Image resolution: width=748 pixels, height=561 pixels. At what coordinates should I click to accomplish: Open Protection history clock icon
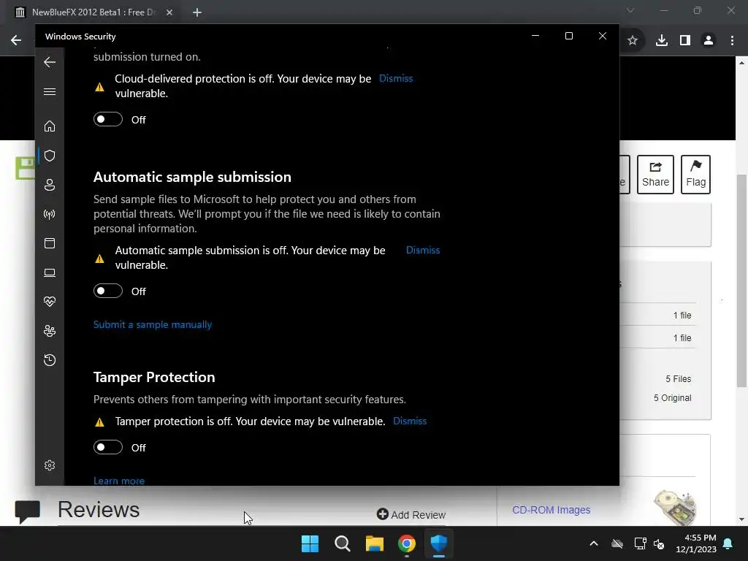coord(50,360)
